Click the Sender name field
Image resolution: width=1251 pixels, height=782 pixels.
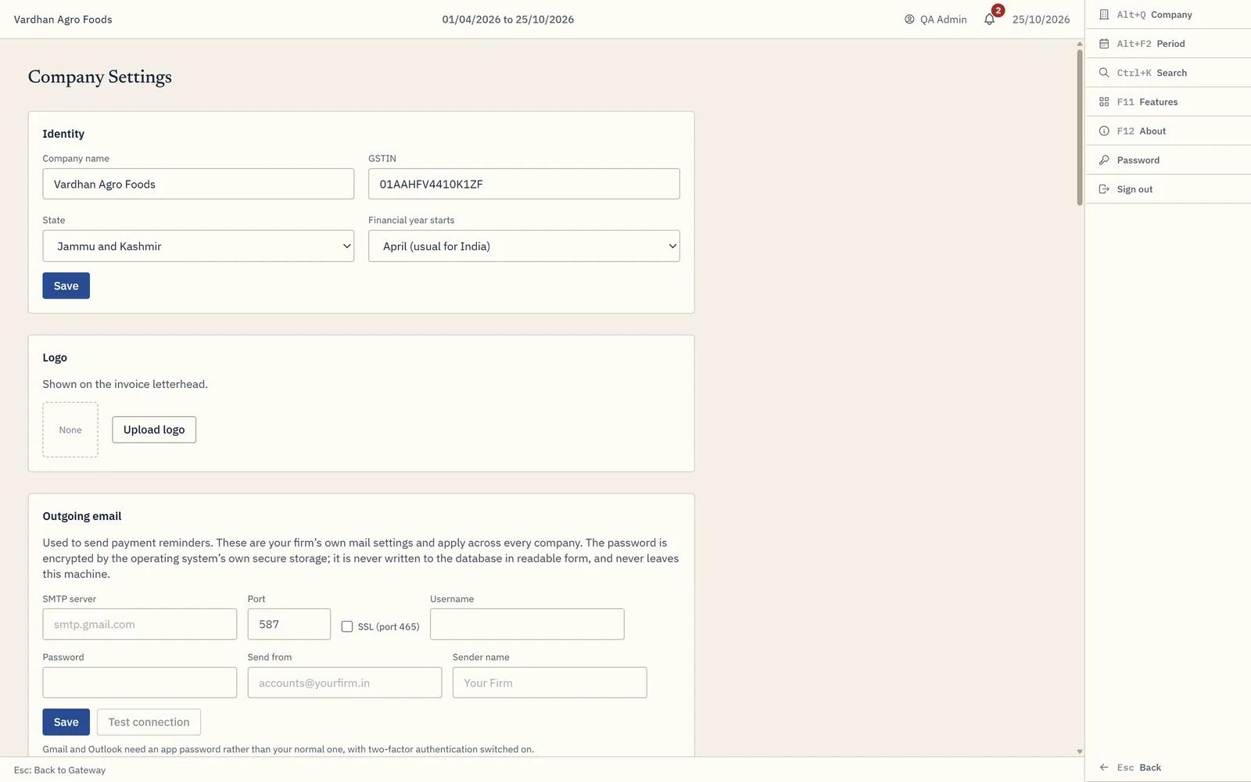pyautogui.click(x=550, y=683)
